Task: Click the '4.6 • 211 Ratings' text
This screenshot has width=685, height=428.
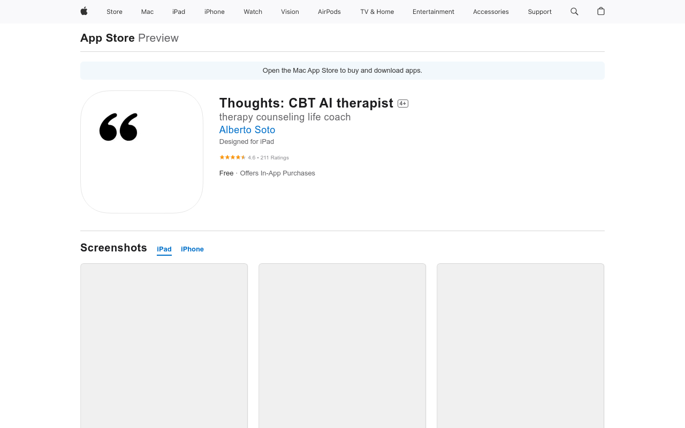Action: pos(269,158)
